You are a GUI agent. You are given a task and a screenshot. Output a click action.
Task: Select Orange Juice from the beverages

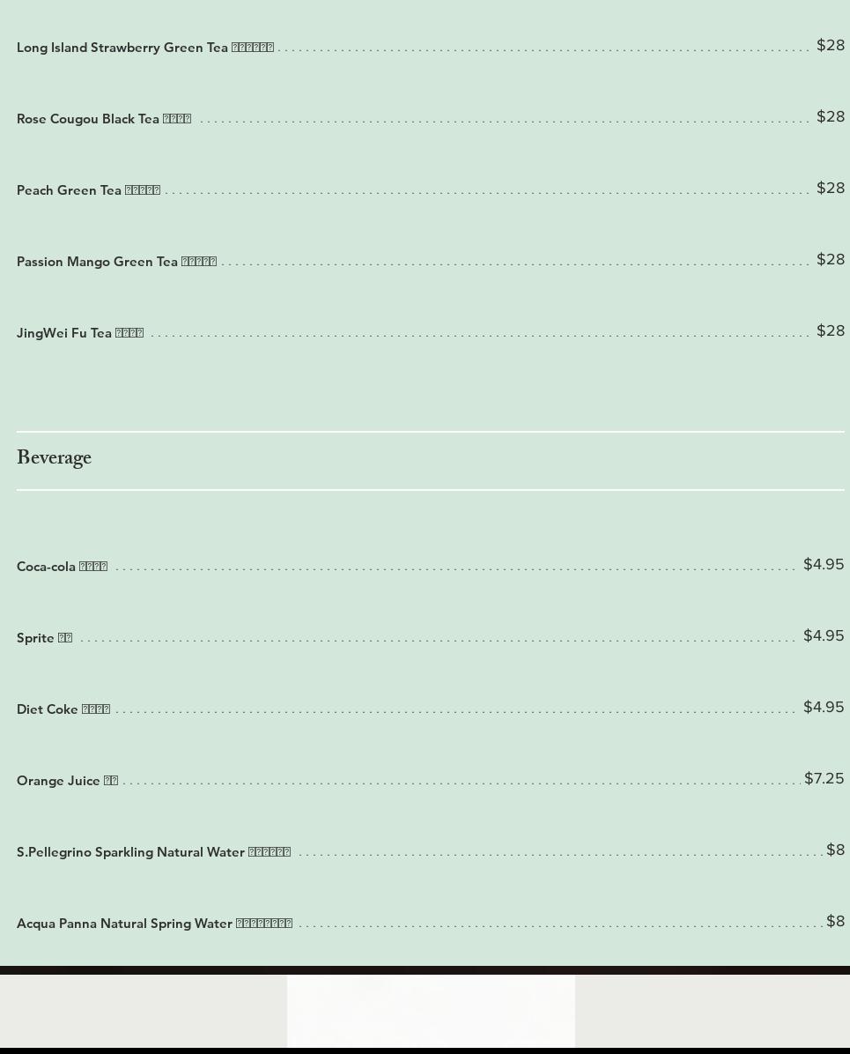pos(67,781)
